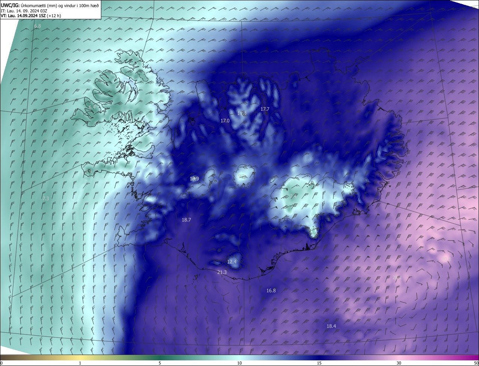479x366 pixels.
Task: Click the map value '6.8'
Action: tap(37, 26)
